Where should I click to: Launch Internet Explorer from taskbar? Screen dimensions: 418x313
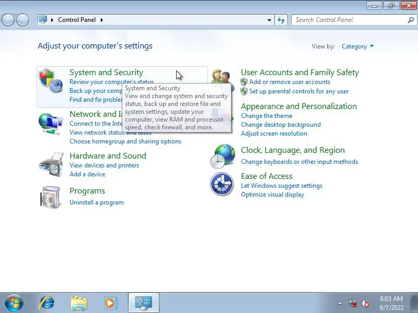click(47, 303)
